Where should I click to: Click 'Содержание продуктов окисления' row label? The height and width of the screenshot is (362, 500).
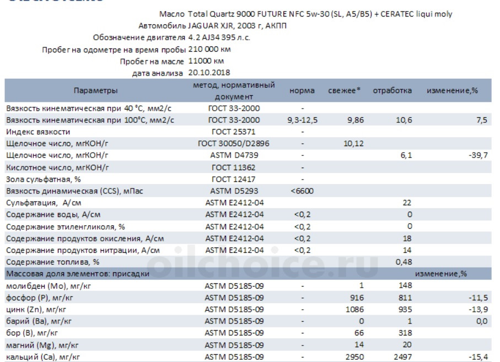click(85, 239)
